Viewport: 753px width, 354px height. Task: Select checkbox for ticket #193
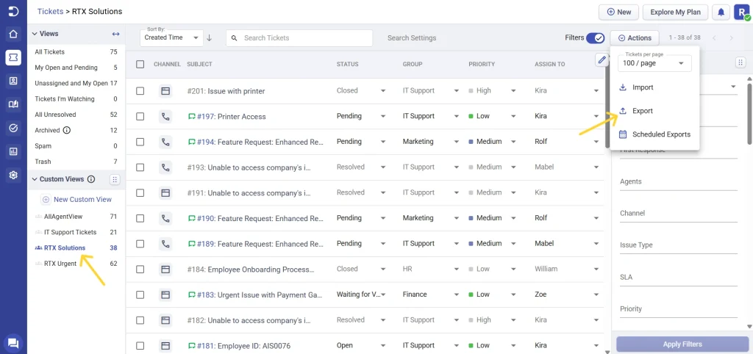coord(140,167)
